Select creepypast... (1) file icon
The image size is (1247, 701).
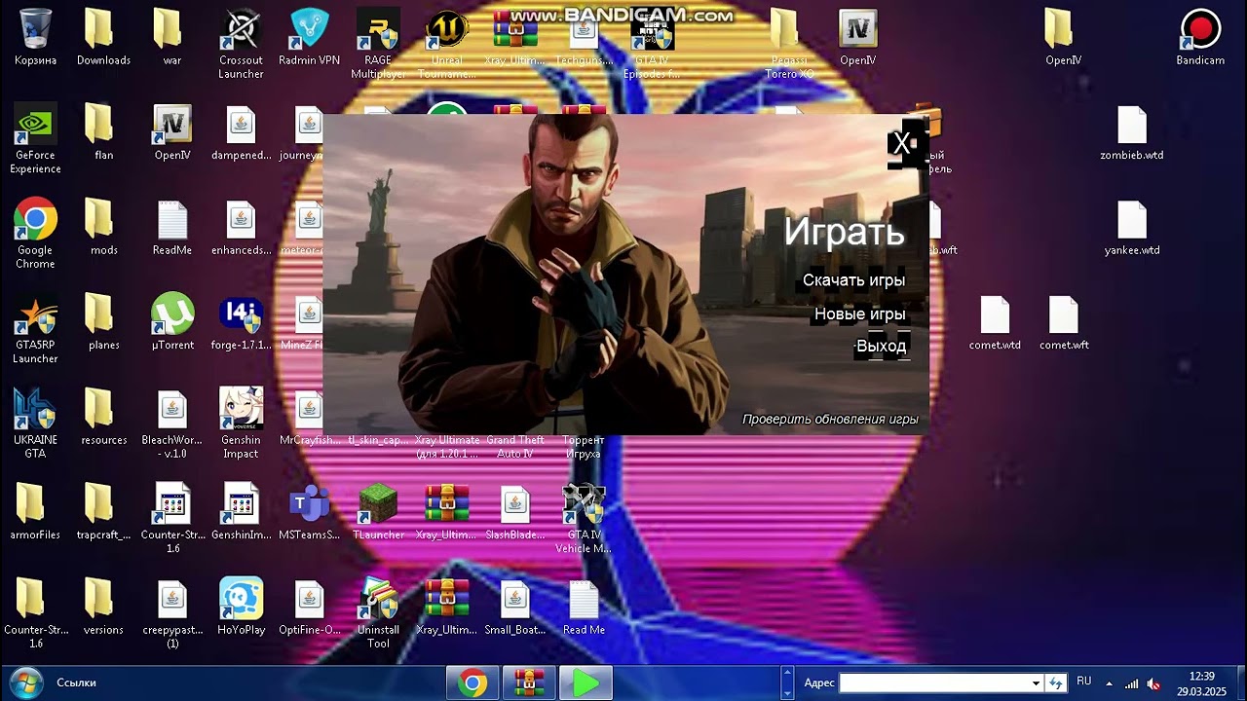pyautogui.click(x=172, y=614)
